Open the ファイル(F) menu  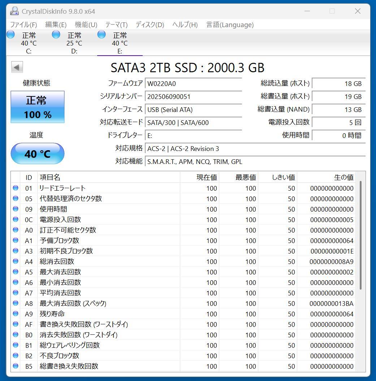coord(23,25)
